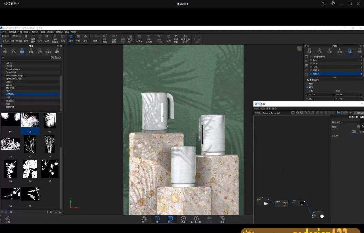364x233 pixels.
Task: Click the library search input field
Action: pyautogui.click(x=26, y=57)
